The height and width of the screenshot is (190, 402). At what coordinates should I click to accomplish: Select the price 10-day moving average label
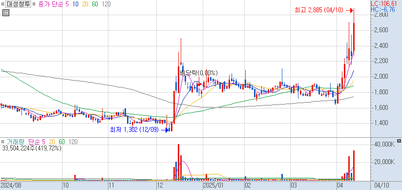[x=76, y=4]
